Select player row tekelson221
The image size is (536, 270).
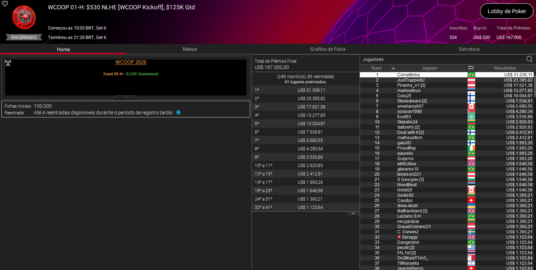(x=447, y=174)
